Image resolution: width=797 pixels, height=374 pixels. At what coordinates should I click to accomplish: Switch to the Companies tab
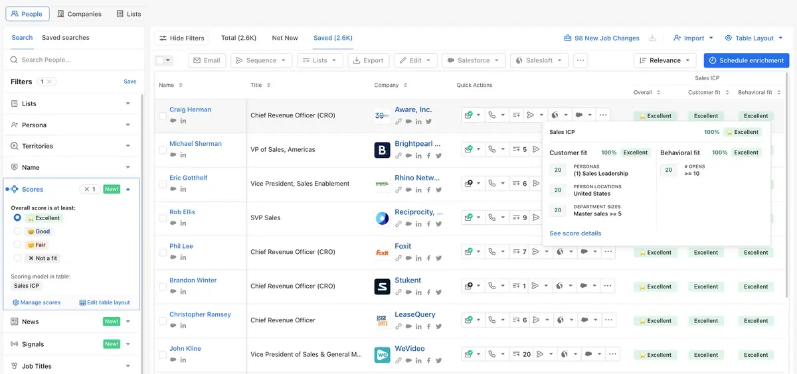80,13
